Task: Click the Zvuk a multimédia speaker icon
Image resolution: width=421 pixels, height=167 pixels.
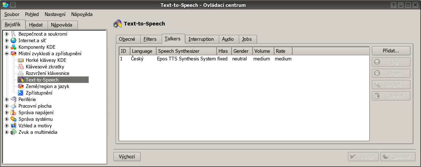Action: pos(13,132)
